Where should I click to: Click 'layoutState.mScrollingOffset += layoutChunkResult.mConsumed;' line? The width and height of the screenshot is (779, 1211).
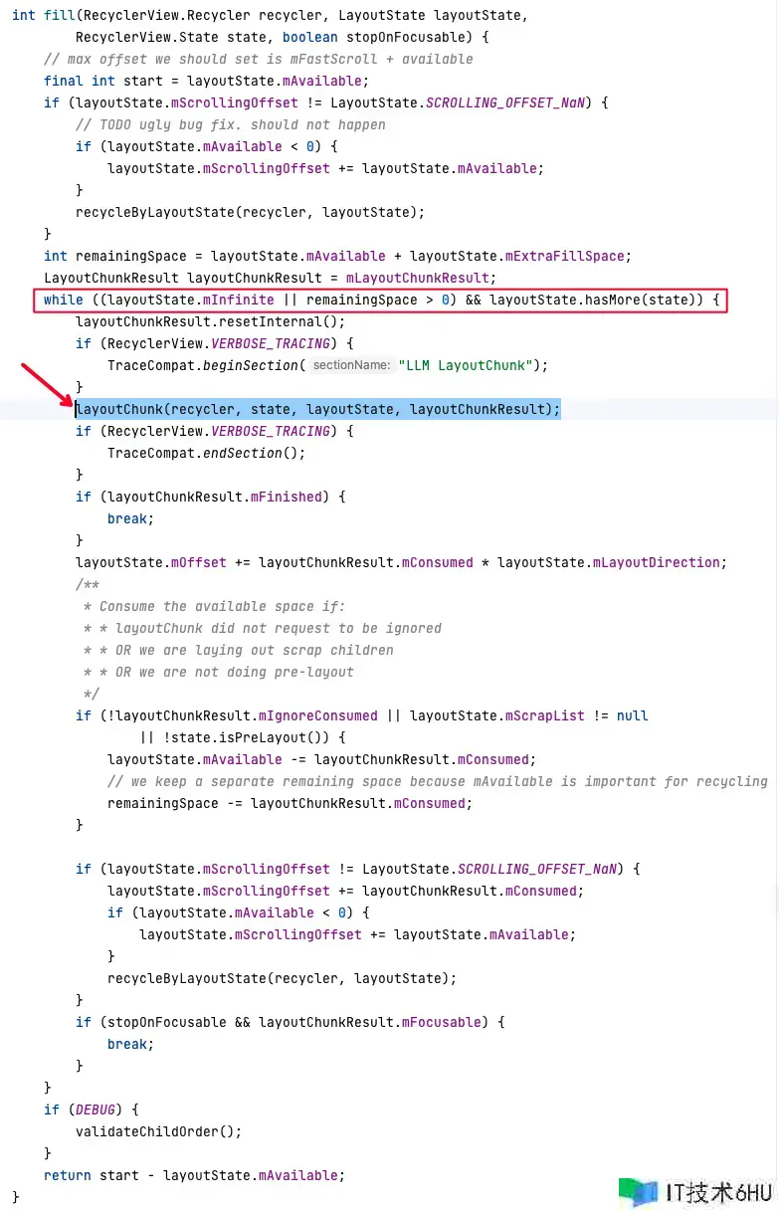pos(346,891)
